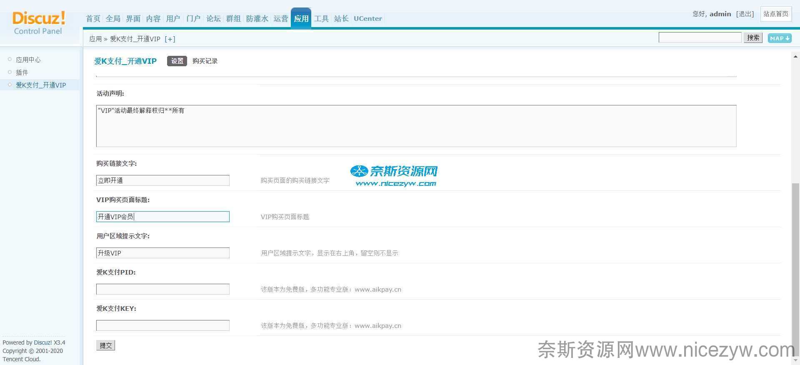This screenshot has height=365, width=800.
Task: Focus the 爱K支付KEY input field
Action: point(162,325)
